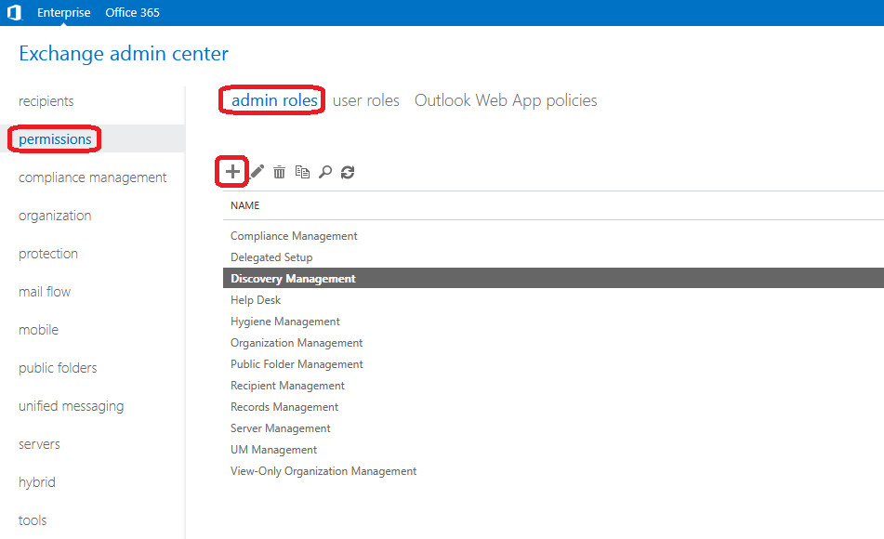Click the magnifying glass search icon

click(x=324, y=172)
